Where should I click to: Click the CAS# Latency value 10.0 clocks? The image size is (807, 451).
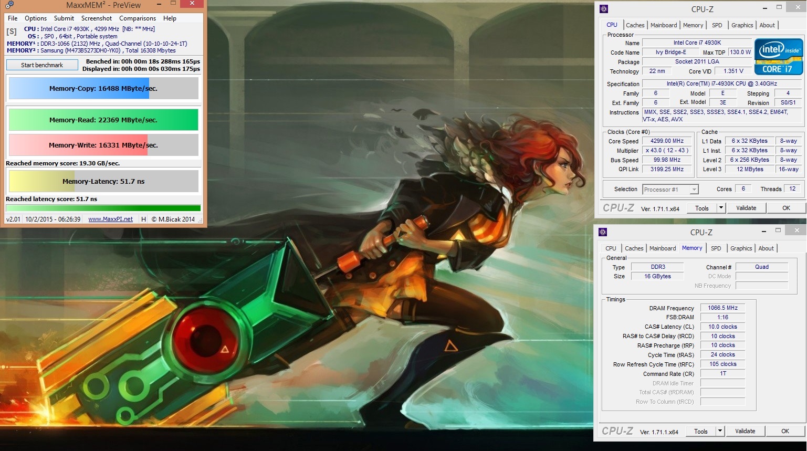[x=723, y=327]
